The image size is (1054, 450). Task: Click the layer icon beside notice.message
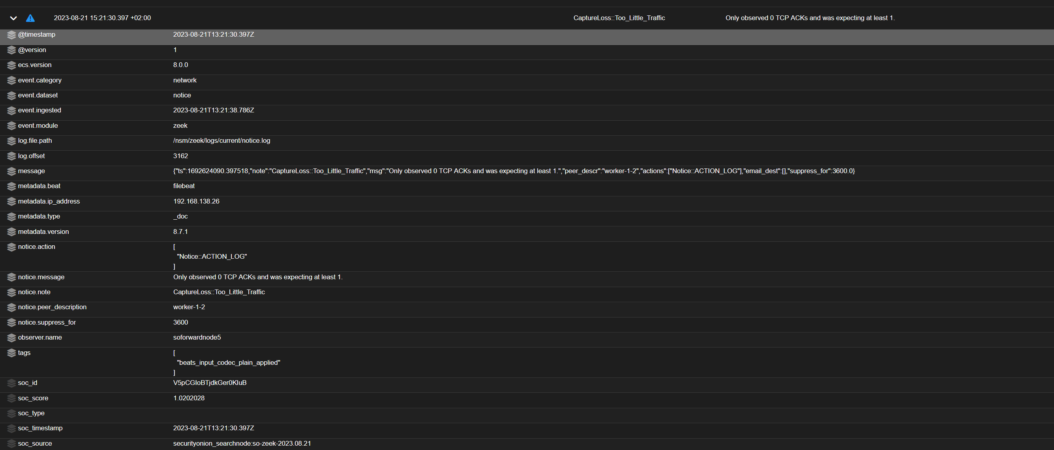11,277
